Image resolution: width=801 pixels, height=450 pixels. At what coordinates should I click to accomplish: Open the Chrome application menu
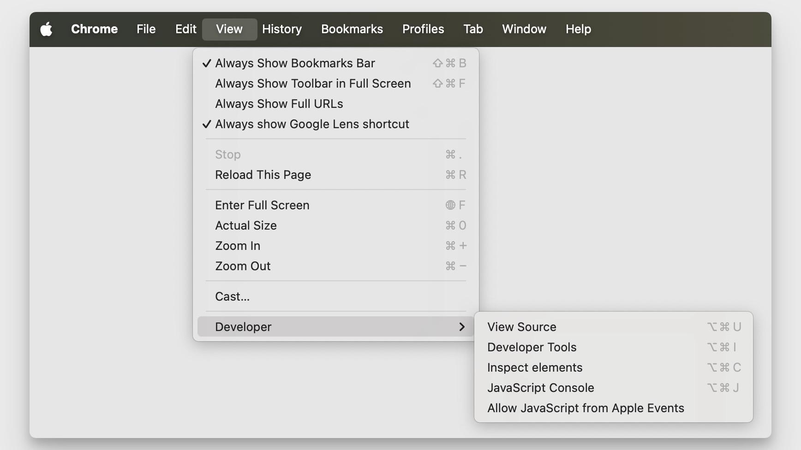pyautogui.click(x=94, y=29)
